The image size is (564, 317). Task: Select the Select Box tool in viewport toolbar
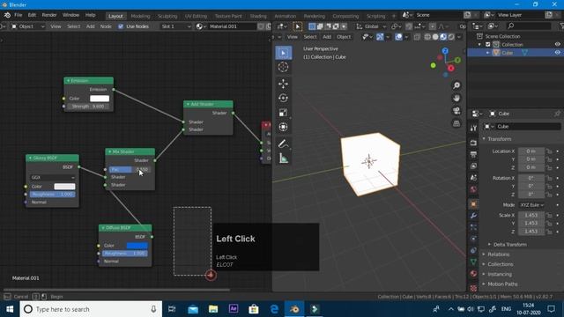click(284, 53)
